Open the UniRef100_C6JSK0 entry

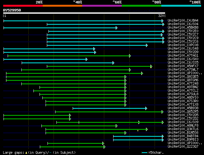183,59
